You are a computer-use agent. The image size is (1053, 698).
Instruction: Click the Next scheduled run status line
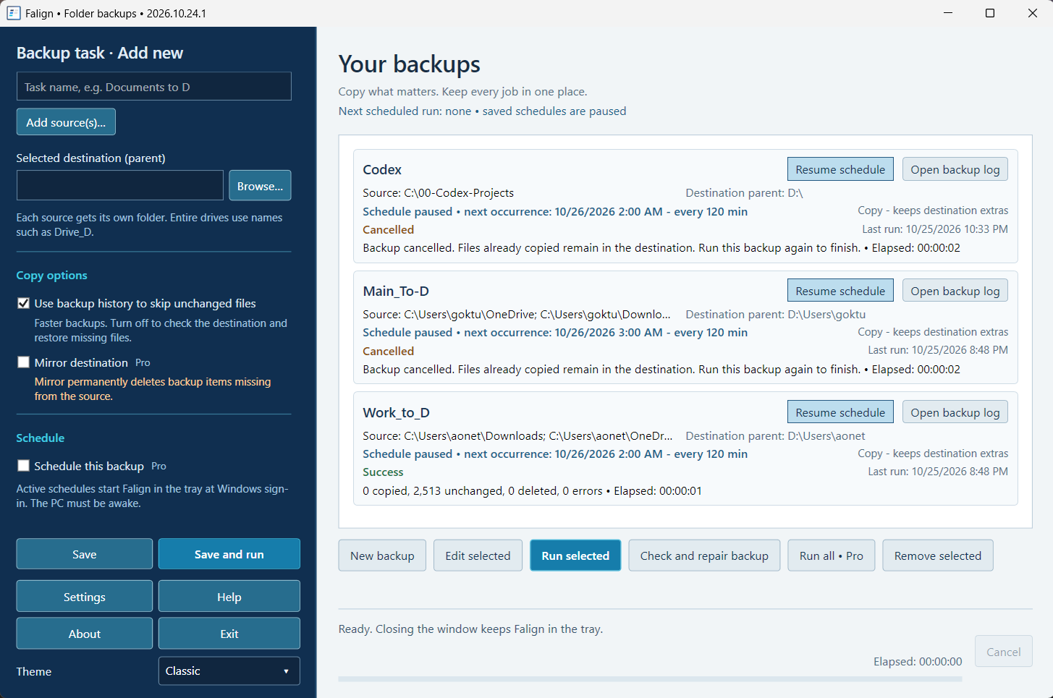[x=482, y=111]
